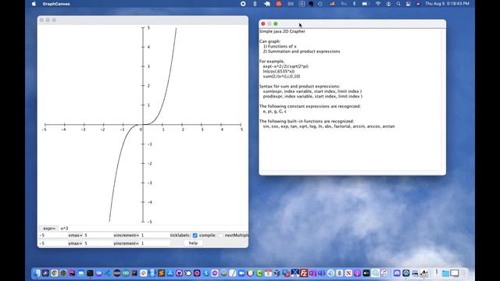
Task: Select the ymax input field
Action: [x=98, y=244]
